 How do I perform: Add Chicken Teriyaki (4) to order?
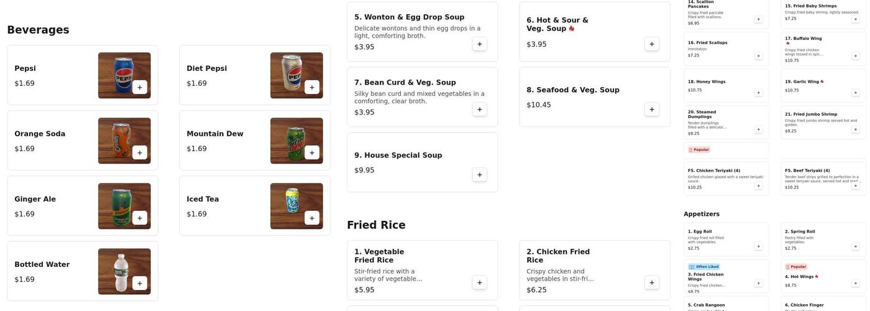point(758,185)
